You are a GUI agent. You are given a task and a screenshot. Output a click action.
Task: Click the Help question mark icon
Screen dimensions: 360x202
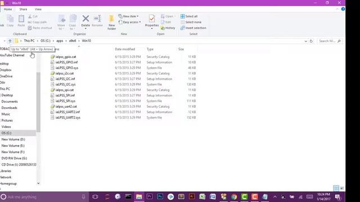(x=343, y=9)
